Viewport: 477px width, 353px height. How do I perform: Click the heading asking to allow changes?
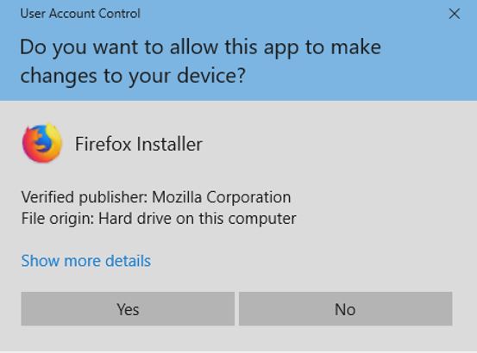[x=200, y=62]
